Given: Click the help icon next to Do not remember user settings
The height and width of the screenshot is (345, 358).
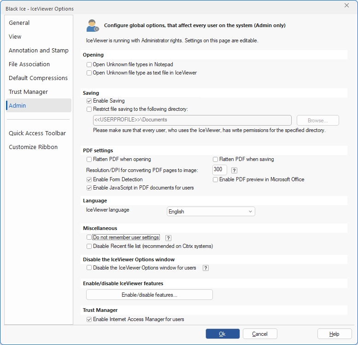Looking at the screenshot, I should click(x=168, y=238).
